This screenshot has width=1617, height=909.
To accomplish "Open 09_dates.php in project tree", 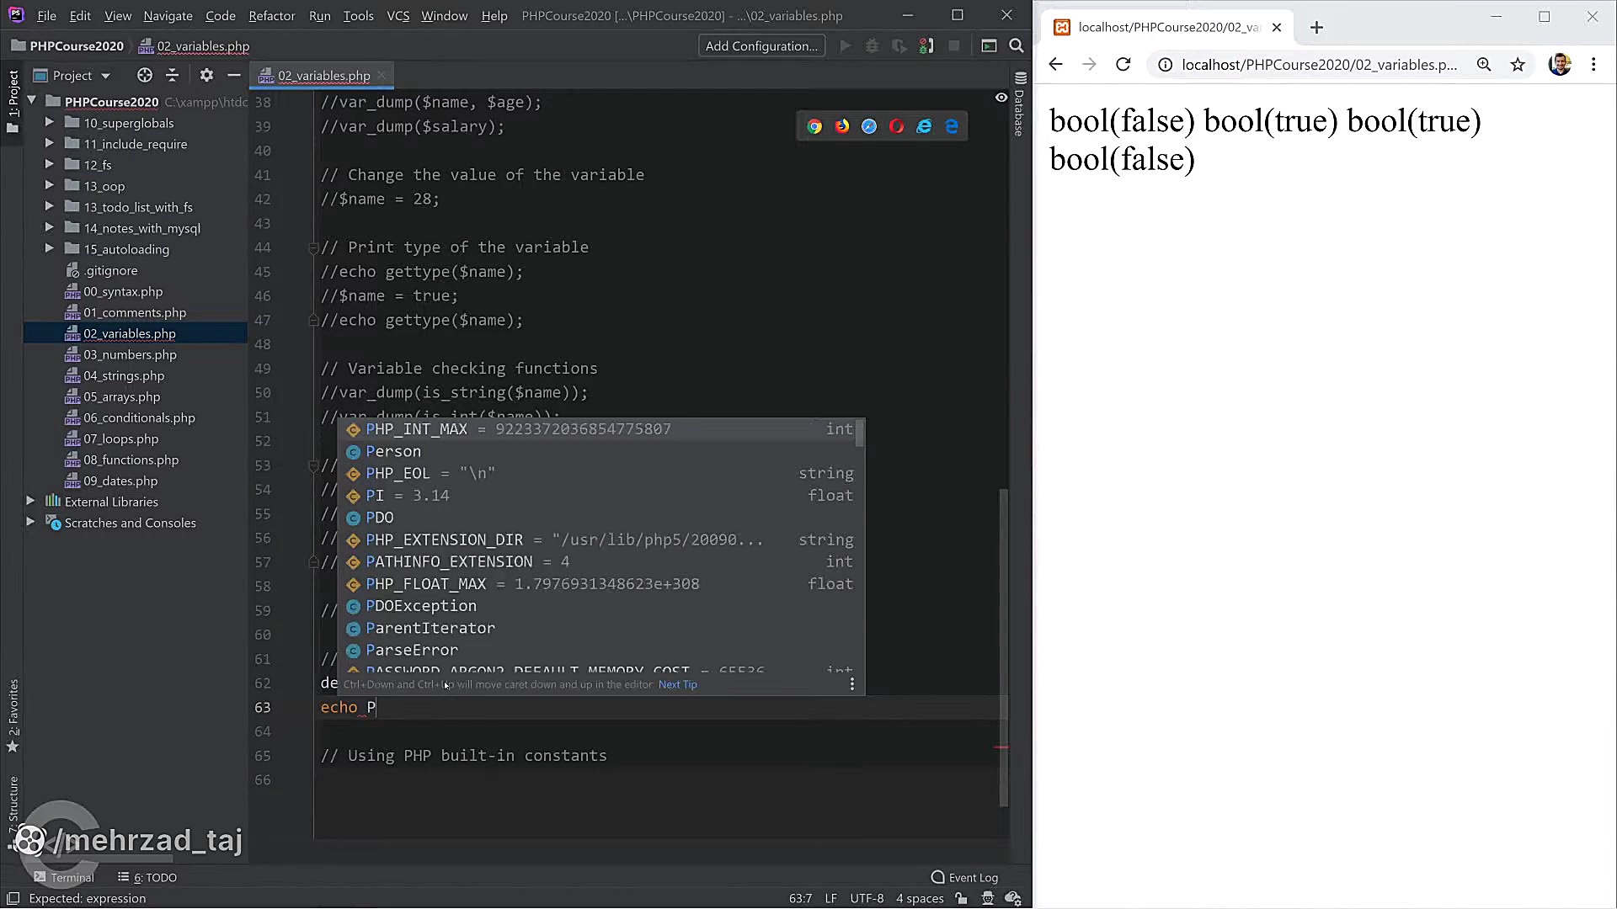I will click(x=120, y=481).
